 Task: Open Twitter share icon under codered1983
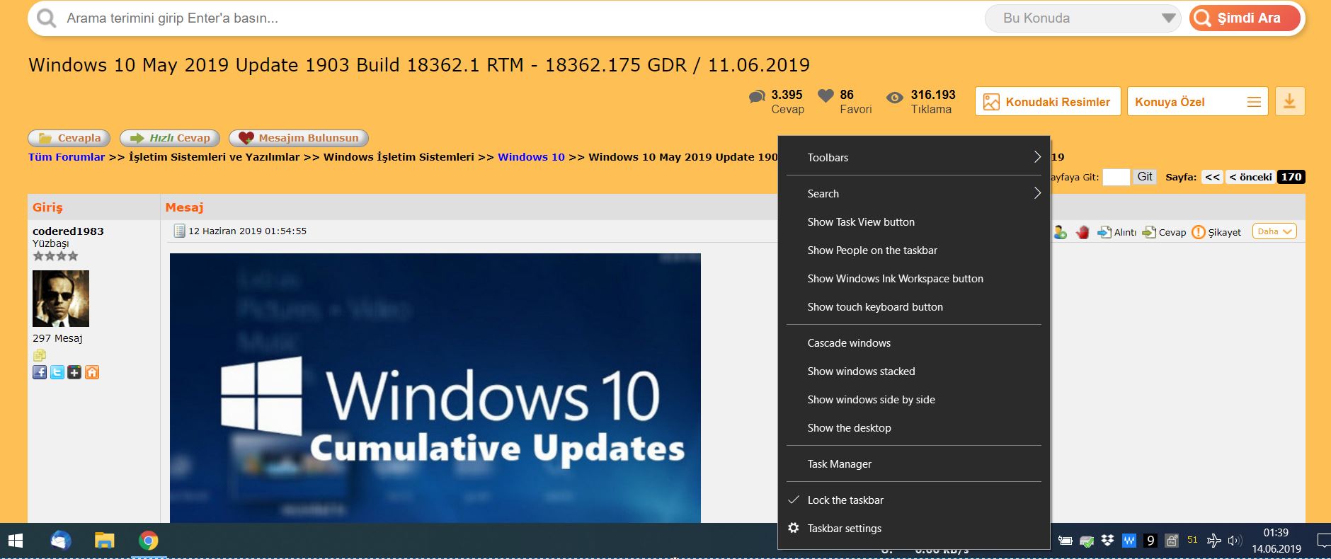click(x=57, y=372)
